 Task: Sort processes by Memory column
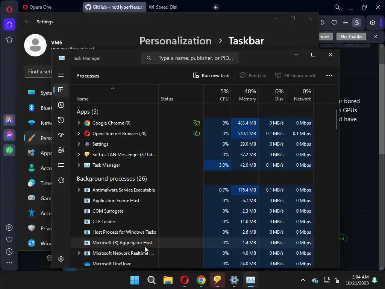click(x=245, y=94)
